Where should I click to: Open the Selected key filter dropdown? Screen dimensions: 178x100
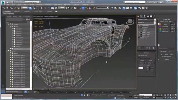tap(145, 95)
